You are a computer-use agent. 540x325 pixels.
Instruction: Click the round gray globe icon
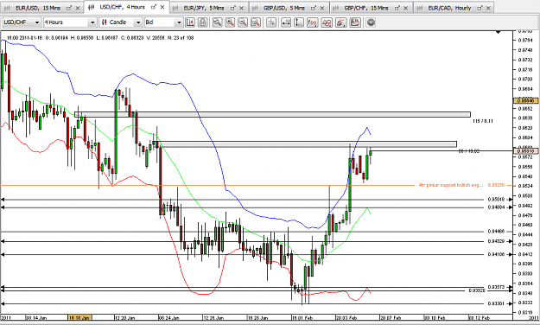(371, 22)
